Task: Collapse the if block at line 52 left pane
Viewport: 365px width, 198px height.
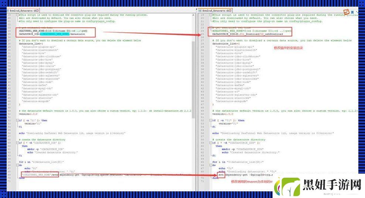Action: pos(17,120)
